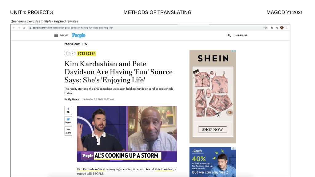The height and width of the screenshot is (177, 315).
Task: Expand the More sharing options
Action: 68,131
